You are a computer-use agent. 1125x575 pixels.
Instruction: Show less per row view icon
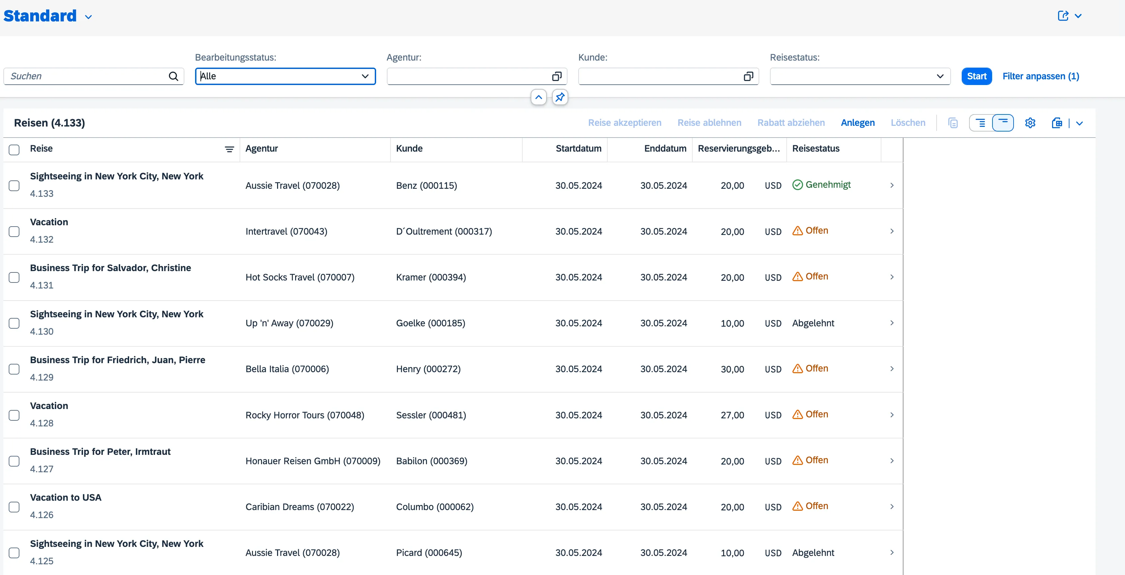[x=1003, y=123]
